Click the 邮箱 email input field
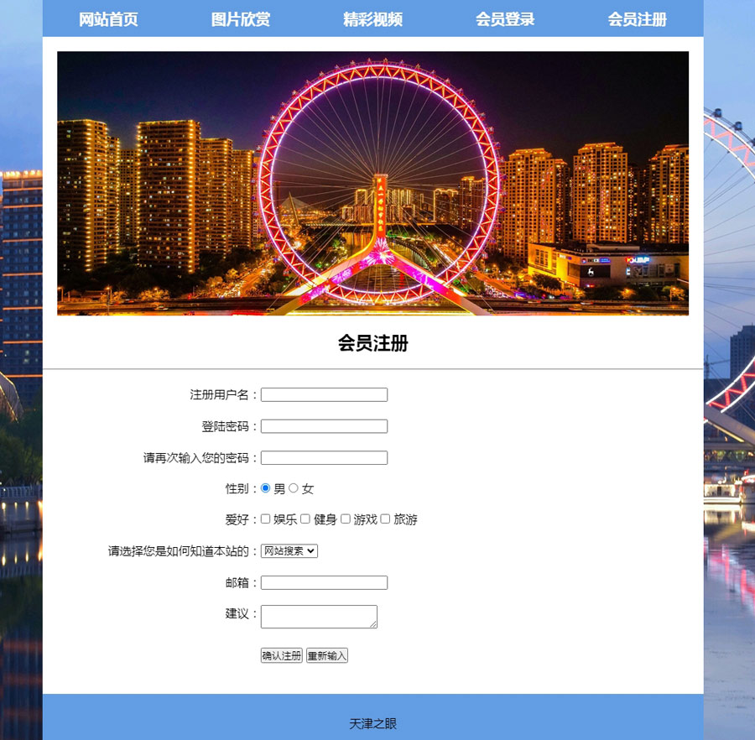 (x=324, y=582)
